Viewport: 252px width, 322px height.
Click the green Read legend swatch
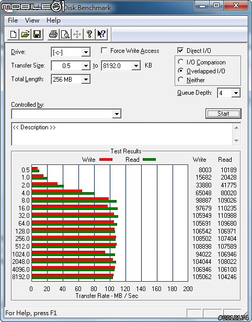point(150,160)
